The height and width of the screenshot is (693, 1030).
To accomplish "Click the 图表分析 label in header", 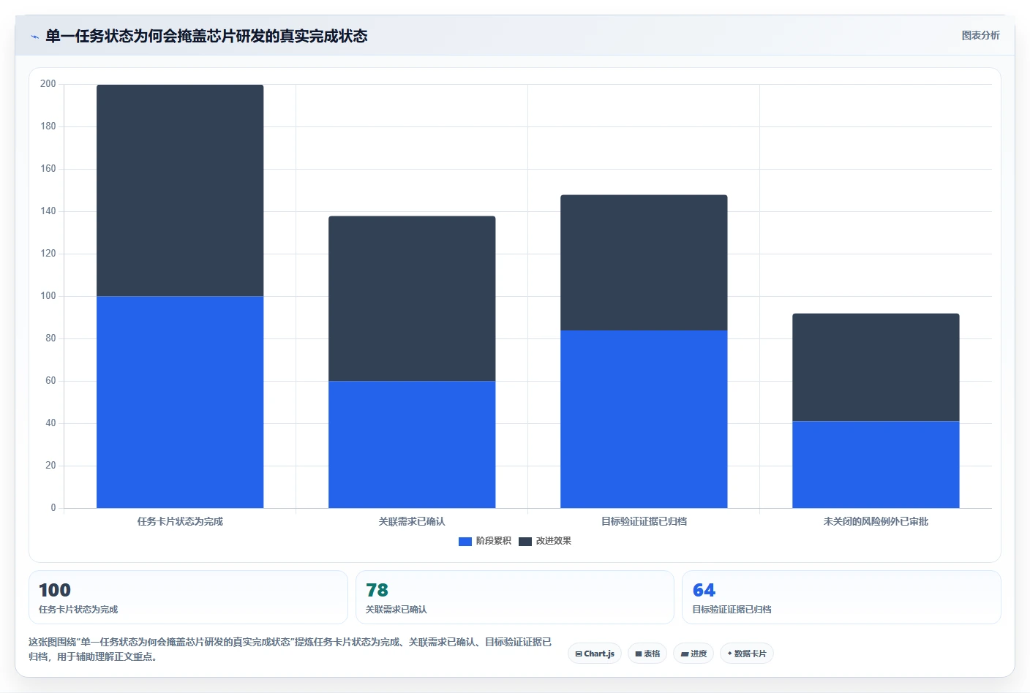I will 980,35.
